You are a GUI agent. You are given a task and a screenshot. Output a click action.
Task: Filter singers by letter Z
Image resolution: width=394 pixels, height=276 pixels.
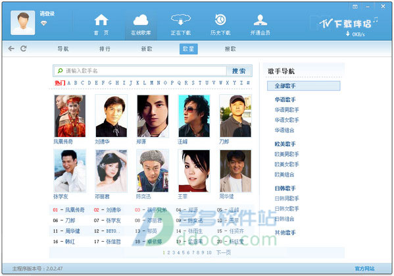[x=241, y=83]
